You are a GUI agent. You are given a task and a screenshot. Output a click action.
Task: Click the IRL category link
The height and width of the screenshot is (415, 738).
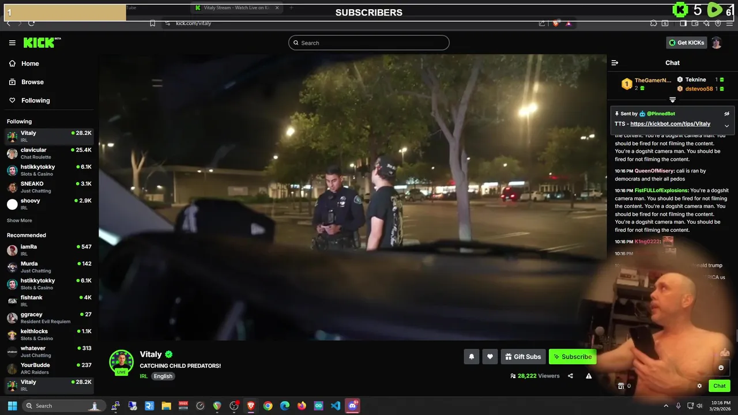tap(144, 376)
